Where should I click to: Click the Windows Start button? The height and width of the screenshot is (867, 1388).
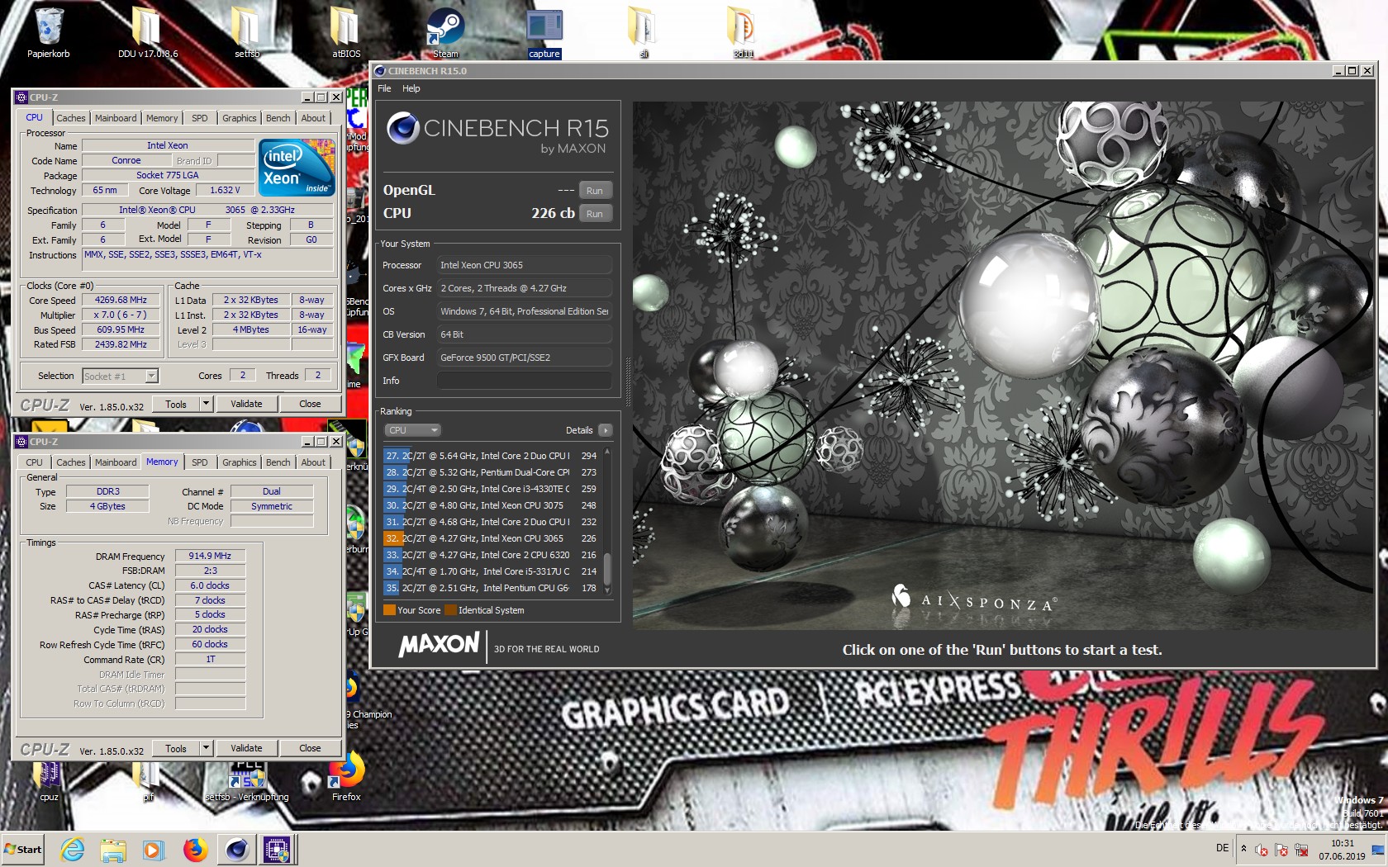23,849
